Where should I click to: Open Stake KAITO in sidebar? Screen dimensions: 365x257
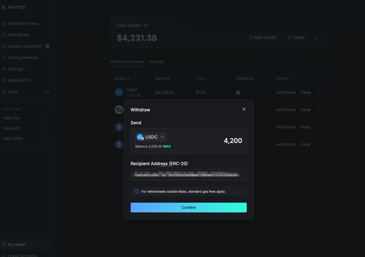[x=19, y=80]
